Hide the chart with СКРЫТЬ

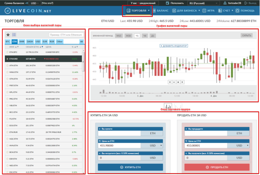click(x=246, y=35)
